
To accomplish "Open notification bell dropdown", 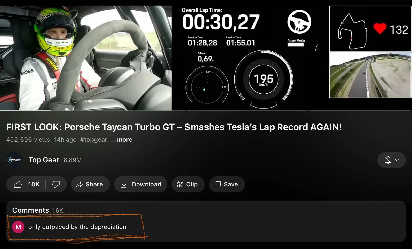I will coord(391,160).
